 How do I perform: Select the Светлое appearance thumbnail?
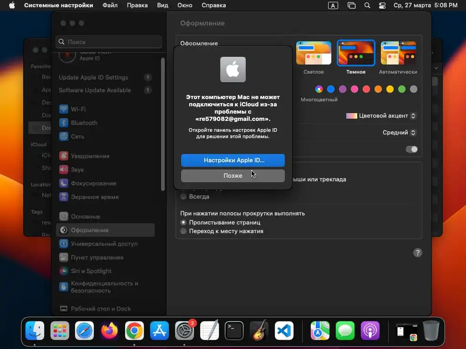pos(314,53)
